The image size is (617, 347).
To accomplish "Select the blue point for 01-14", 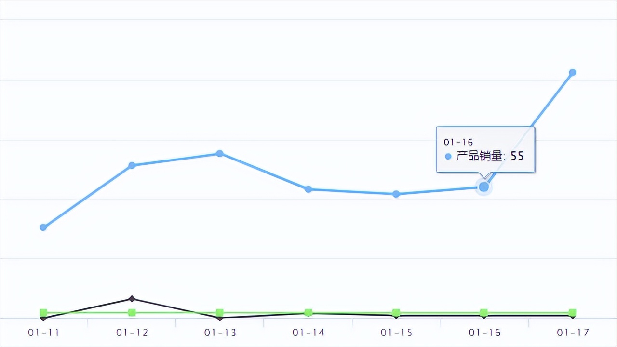I will (x=308, y=189).
